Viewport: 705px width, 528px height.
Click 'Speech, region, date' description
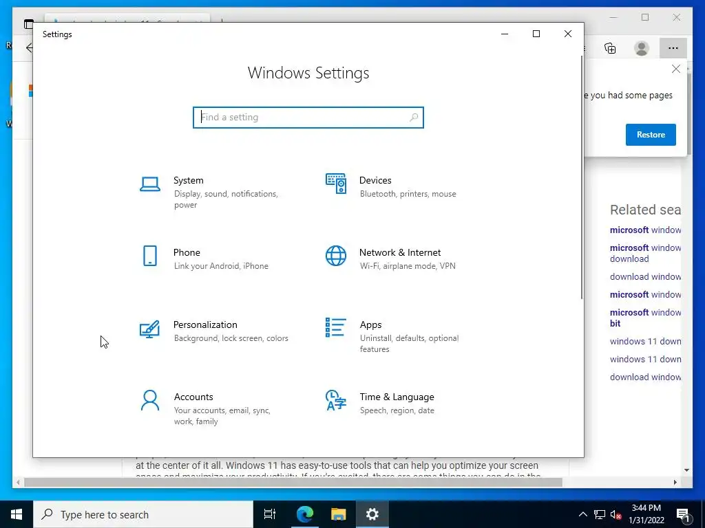coord(397,410)
